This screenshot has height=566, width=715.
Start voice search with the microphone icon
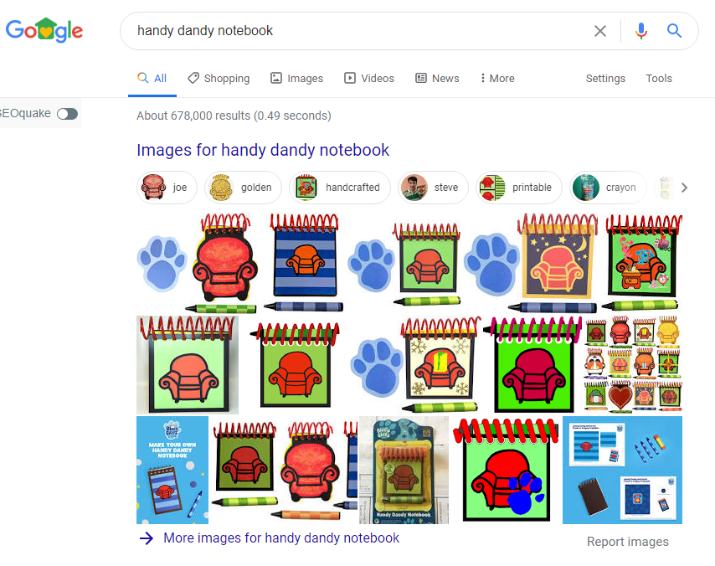[x=641, y=31]
